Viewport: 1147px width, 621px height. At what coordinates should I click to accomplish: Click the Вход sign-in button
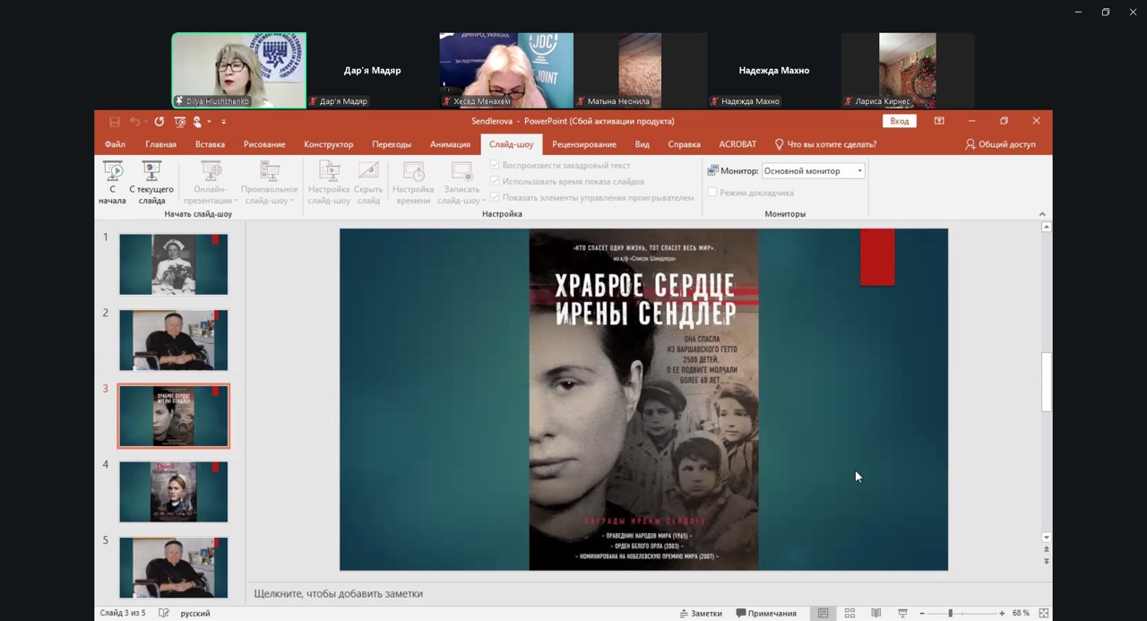899,121
